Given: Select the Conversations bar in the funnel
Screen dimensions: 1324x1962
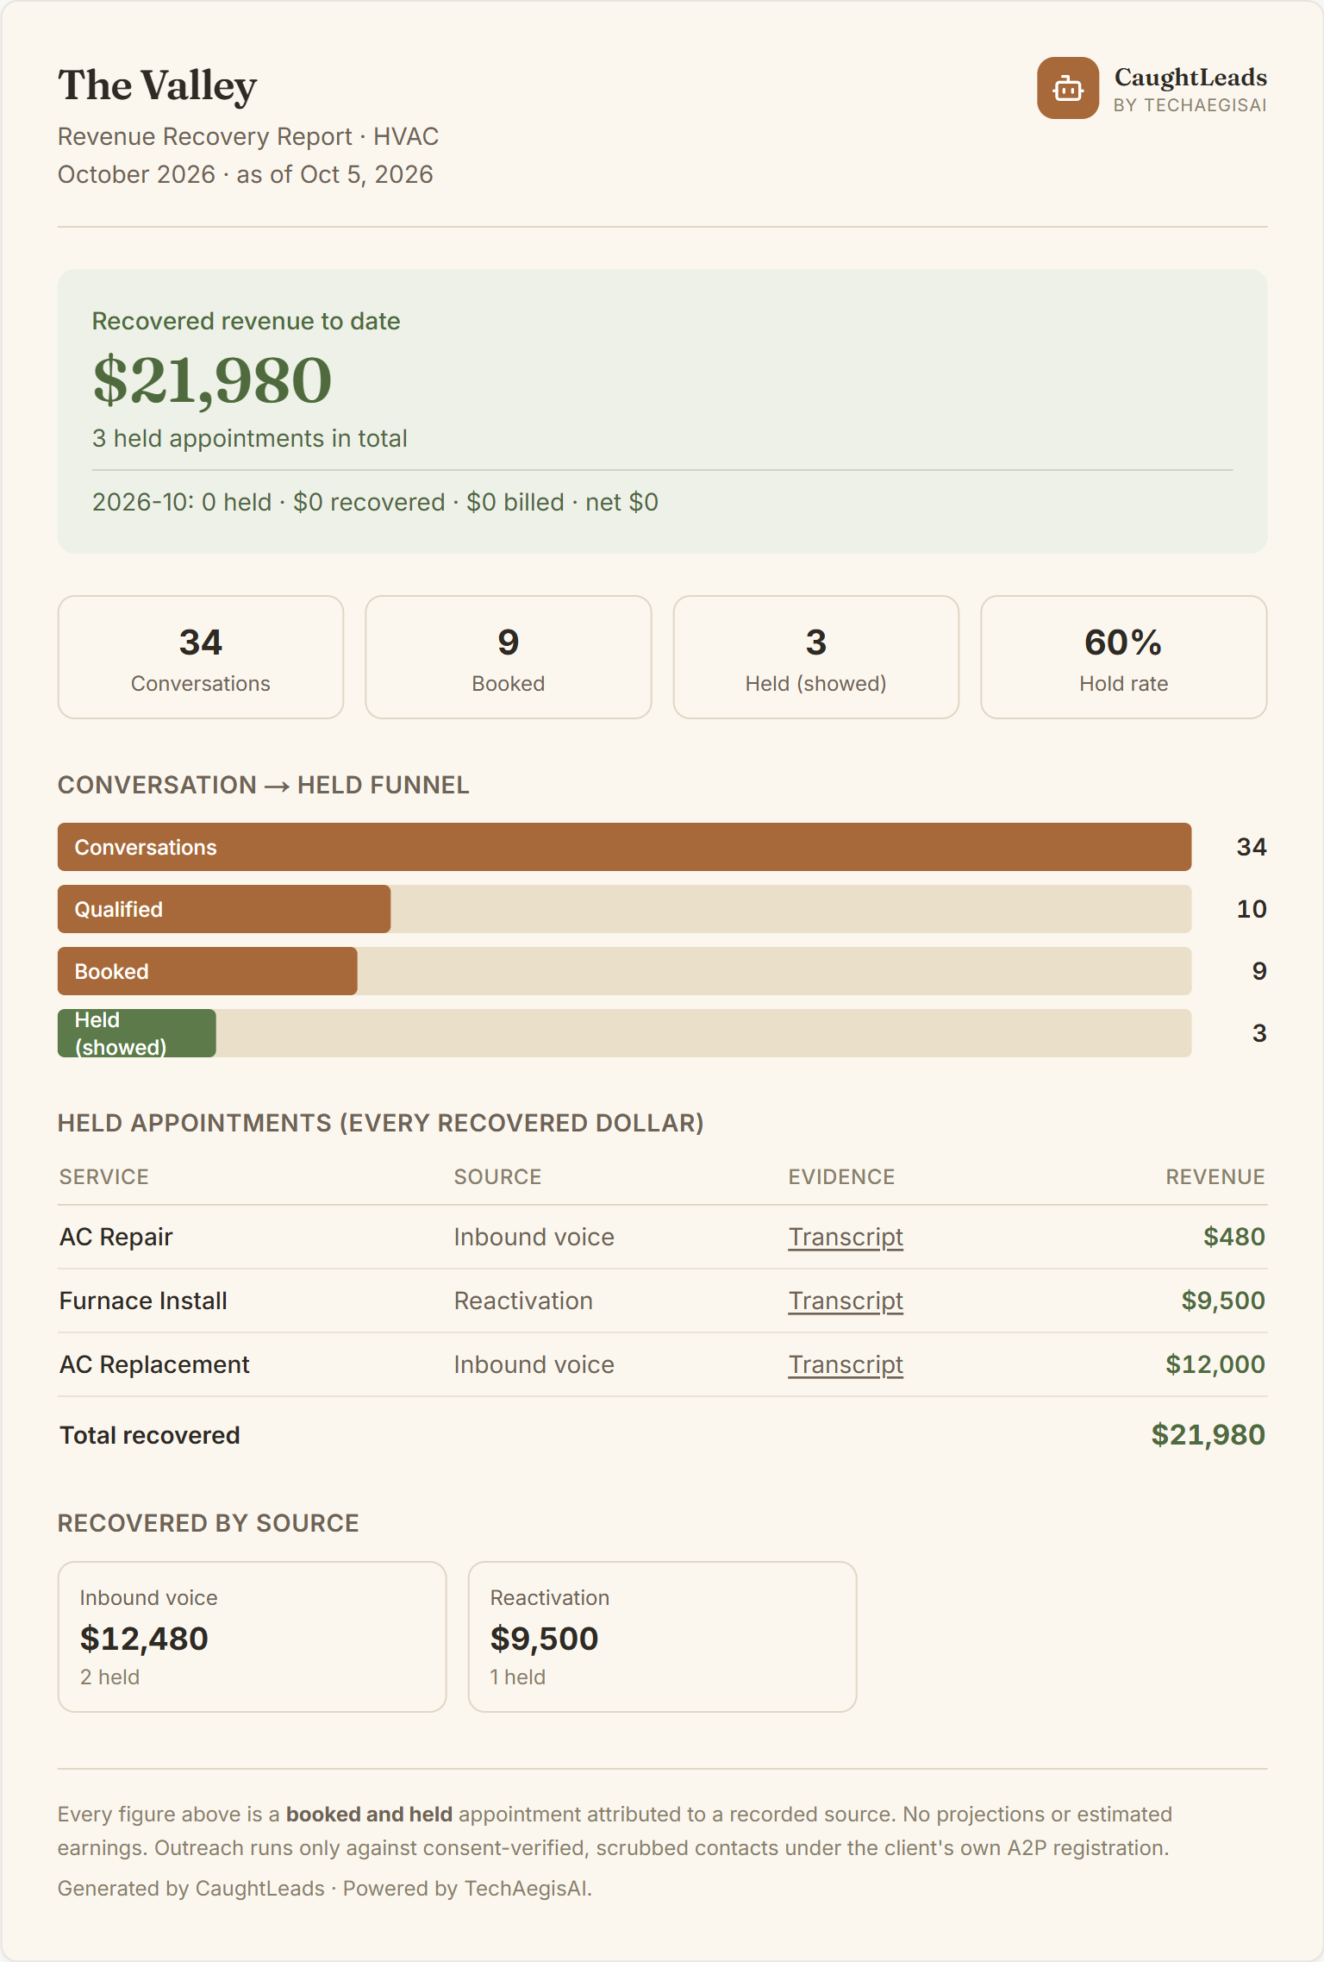Looking at the screenshot, I should tap(624, 847).
